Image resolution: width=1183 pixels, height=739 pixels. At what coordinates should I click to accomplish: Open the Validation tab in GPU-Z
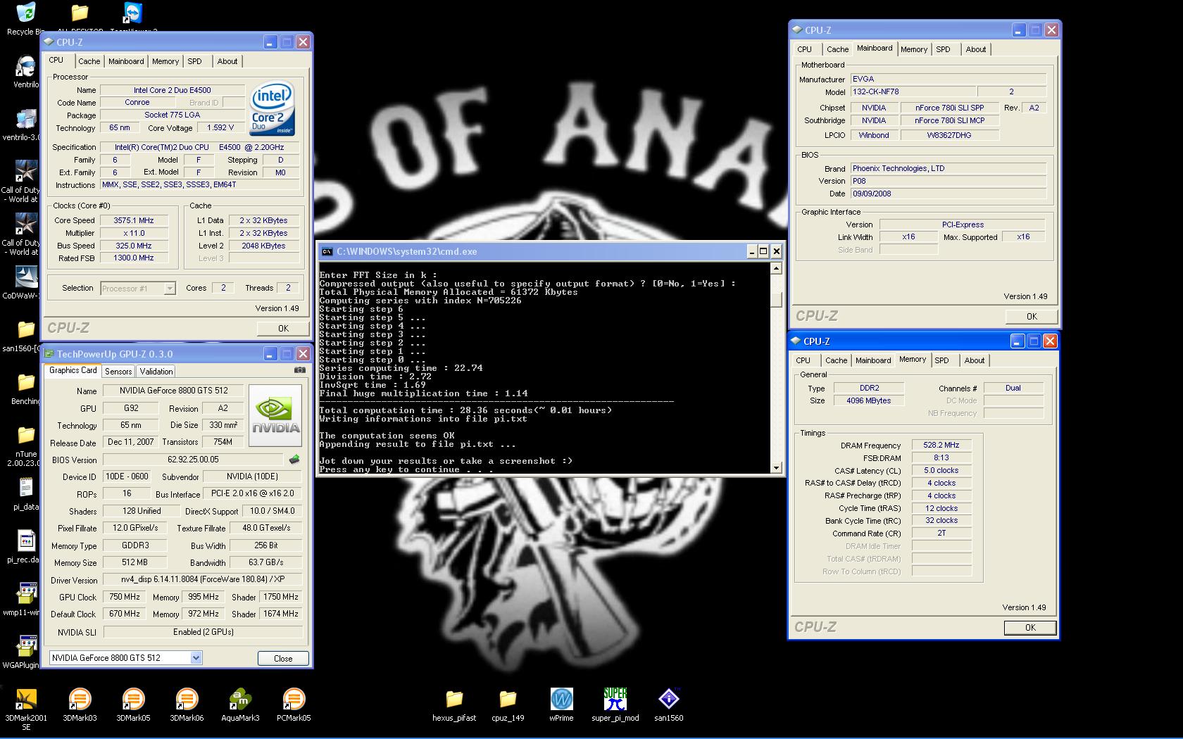[156, 371]
